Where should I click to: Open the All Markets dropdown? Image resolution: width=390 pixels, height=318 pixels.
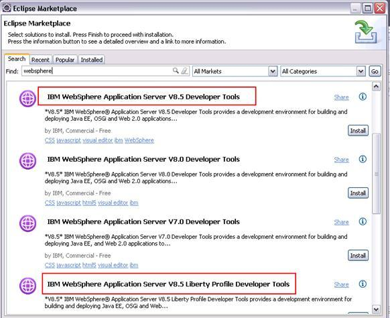coord(273,72)
